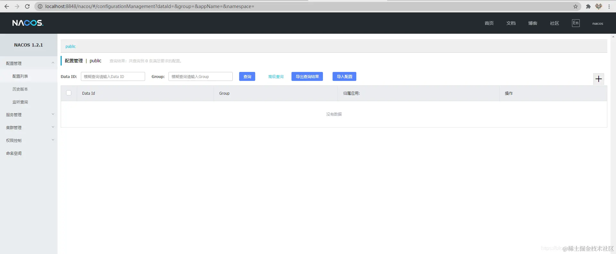Image resolution: width=616 pixels, height=254 pixels.
Task: Click the 没有数据 empty table message
Action: coord(334,114)
